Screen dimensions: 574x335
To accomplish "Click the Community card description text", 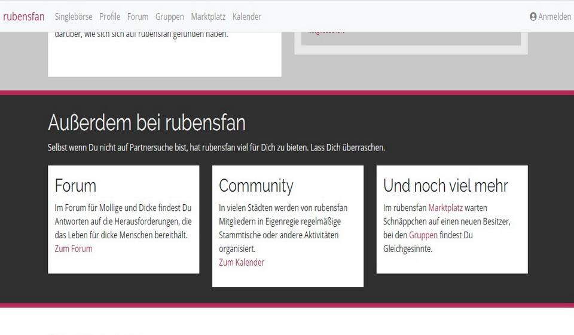I will coord(283,228).
